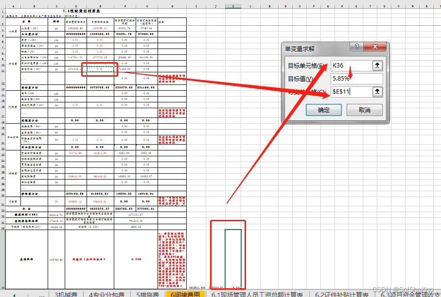Click the changing cell field $E$11

click(352, 92)
